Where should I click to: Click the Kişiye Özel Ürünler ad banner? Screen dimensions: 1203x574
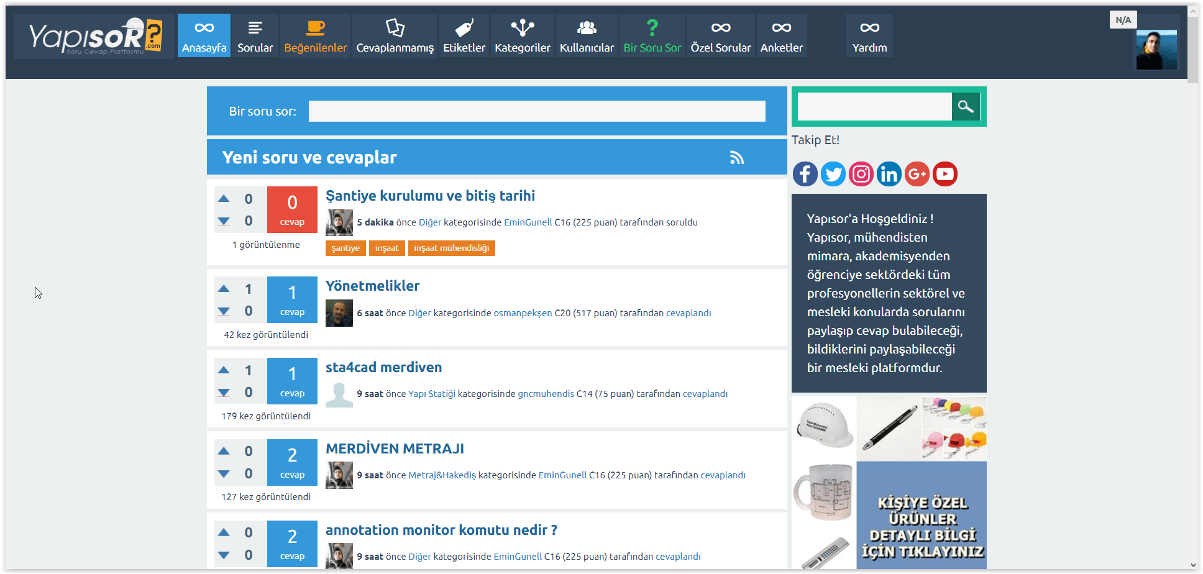click(x=921, y=514)
